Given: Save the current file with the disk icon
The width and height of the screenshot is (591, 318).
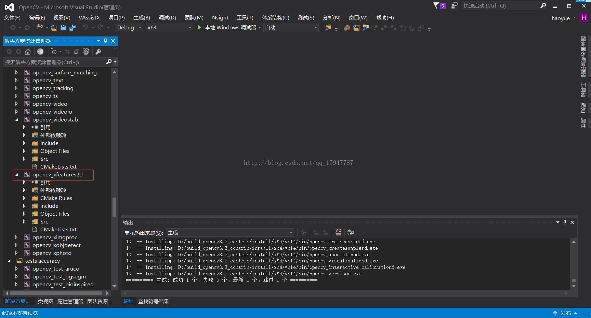Looking at the screenshot, I should 63,28.
